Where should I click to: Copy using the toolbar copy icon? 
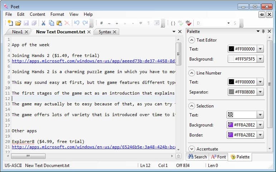pyautogui.click(x=51, y=23)
